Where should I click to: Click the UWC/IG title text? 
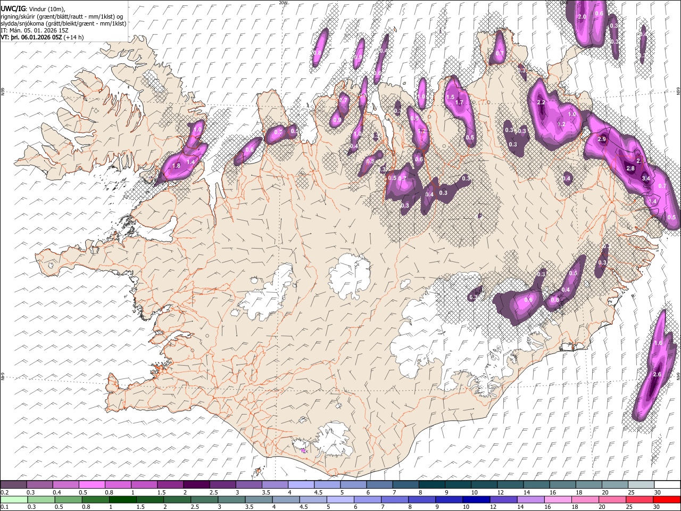point(13,9)
